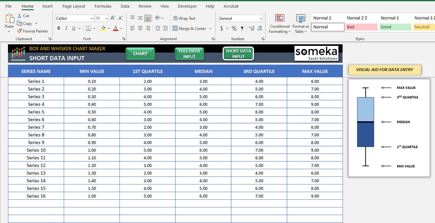Select the Series 5 cell in the table
Viewport: 435px width, 223px height.
coord(36,112)
